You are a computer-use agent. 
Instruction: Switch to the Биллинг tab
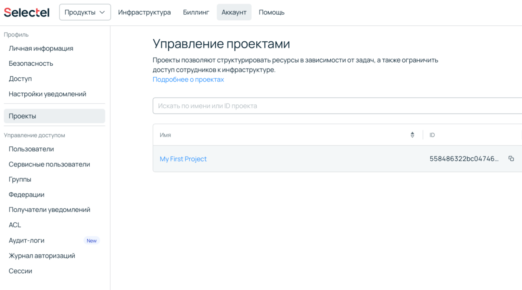196,12
